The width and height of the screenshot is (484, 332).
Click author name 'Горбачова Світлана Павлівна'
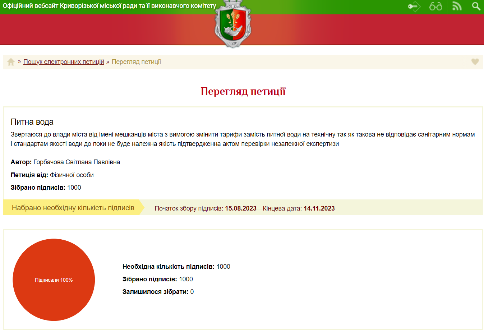pyautogui.click(x=77, y=162)
